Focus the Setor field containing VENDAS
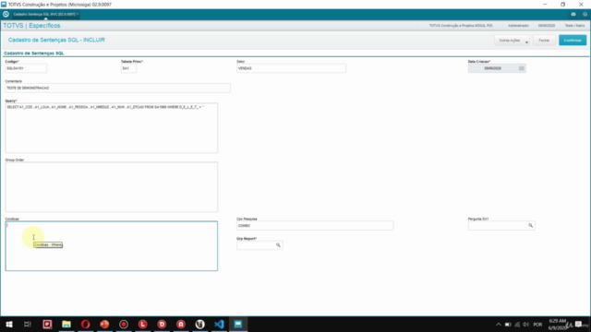 (x=291, y=68)
